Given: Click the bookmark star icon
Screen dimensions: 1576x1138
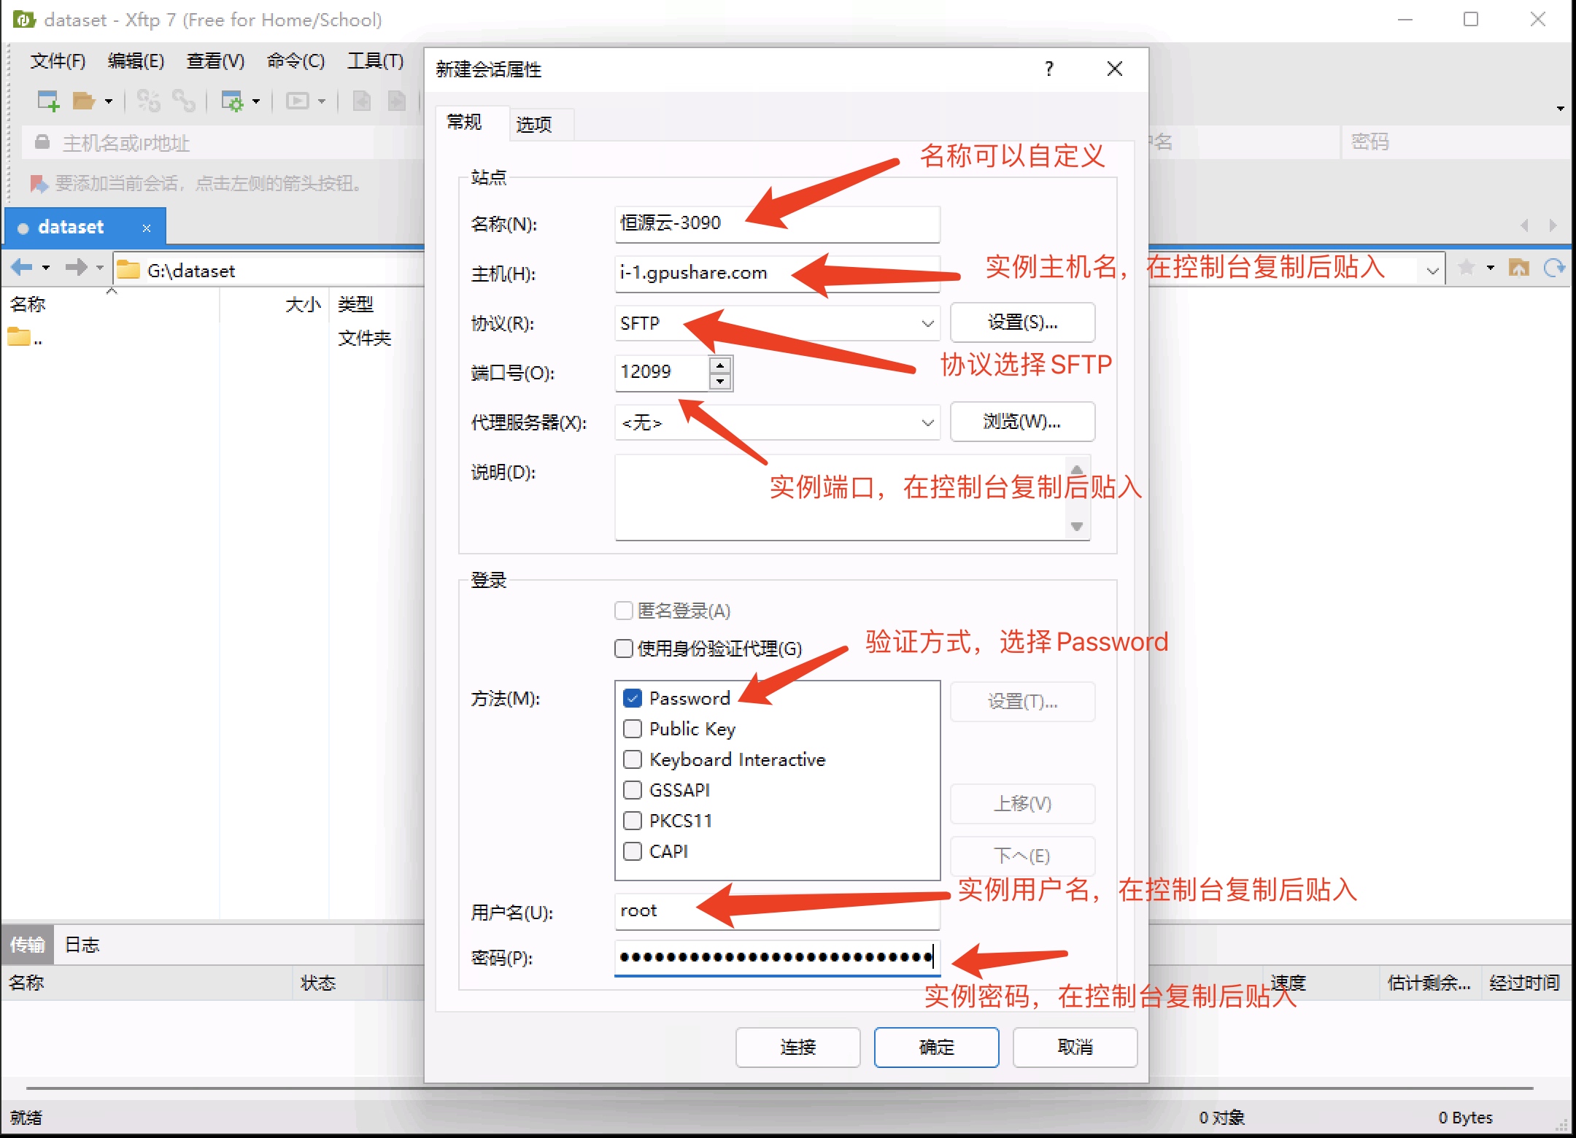Looking at the screenshot, I should click(1466, 268).
